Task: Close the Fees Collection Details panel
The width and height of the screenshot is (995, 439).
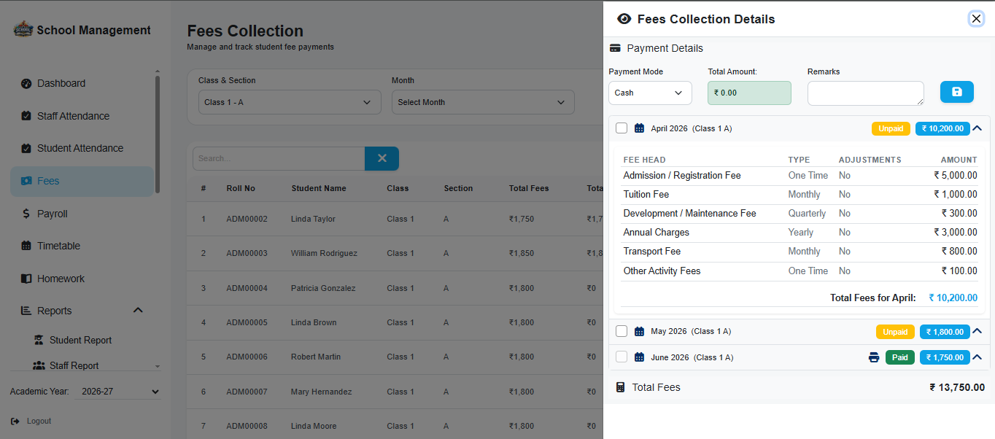Action: [x=976, y=18]
